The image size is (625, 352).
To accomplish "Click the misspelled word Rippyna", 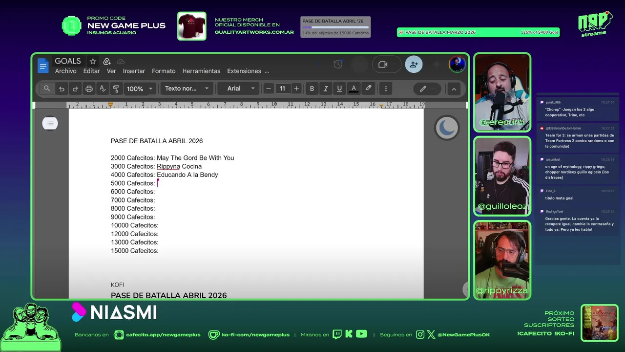I will point(168,166).
